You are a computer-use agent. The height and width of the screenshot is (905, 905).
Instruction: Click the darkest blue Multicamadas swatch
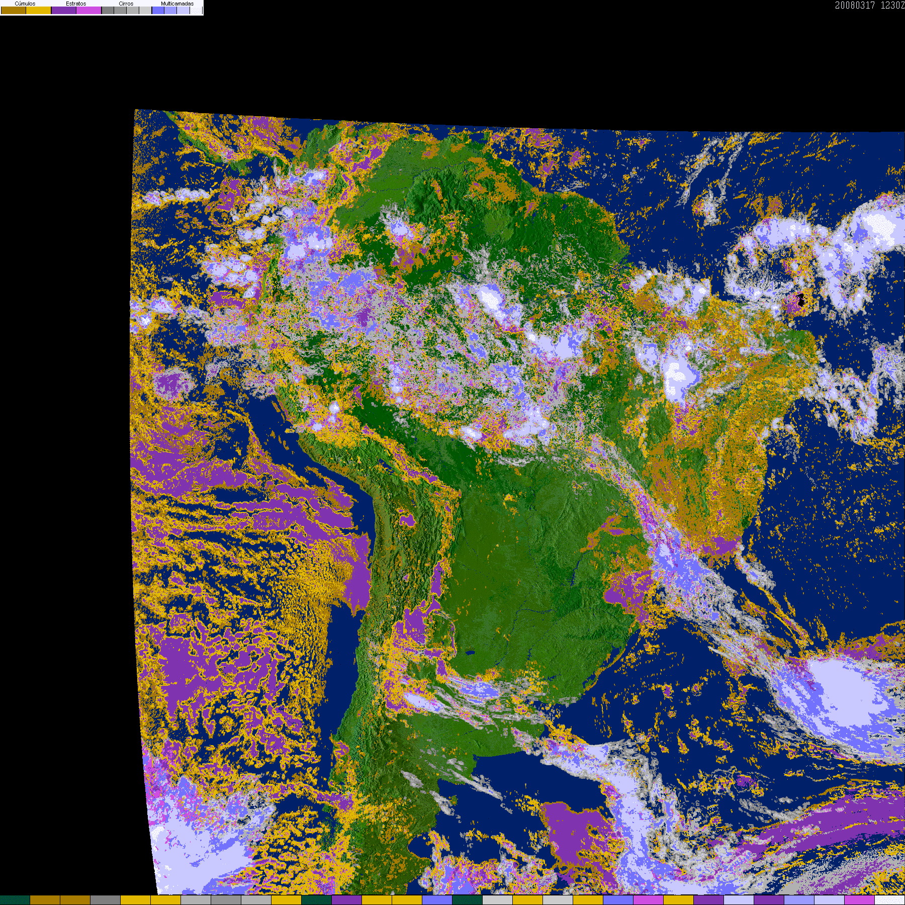point(158,11)
